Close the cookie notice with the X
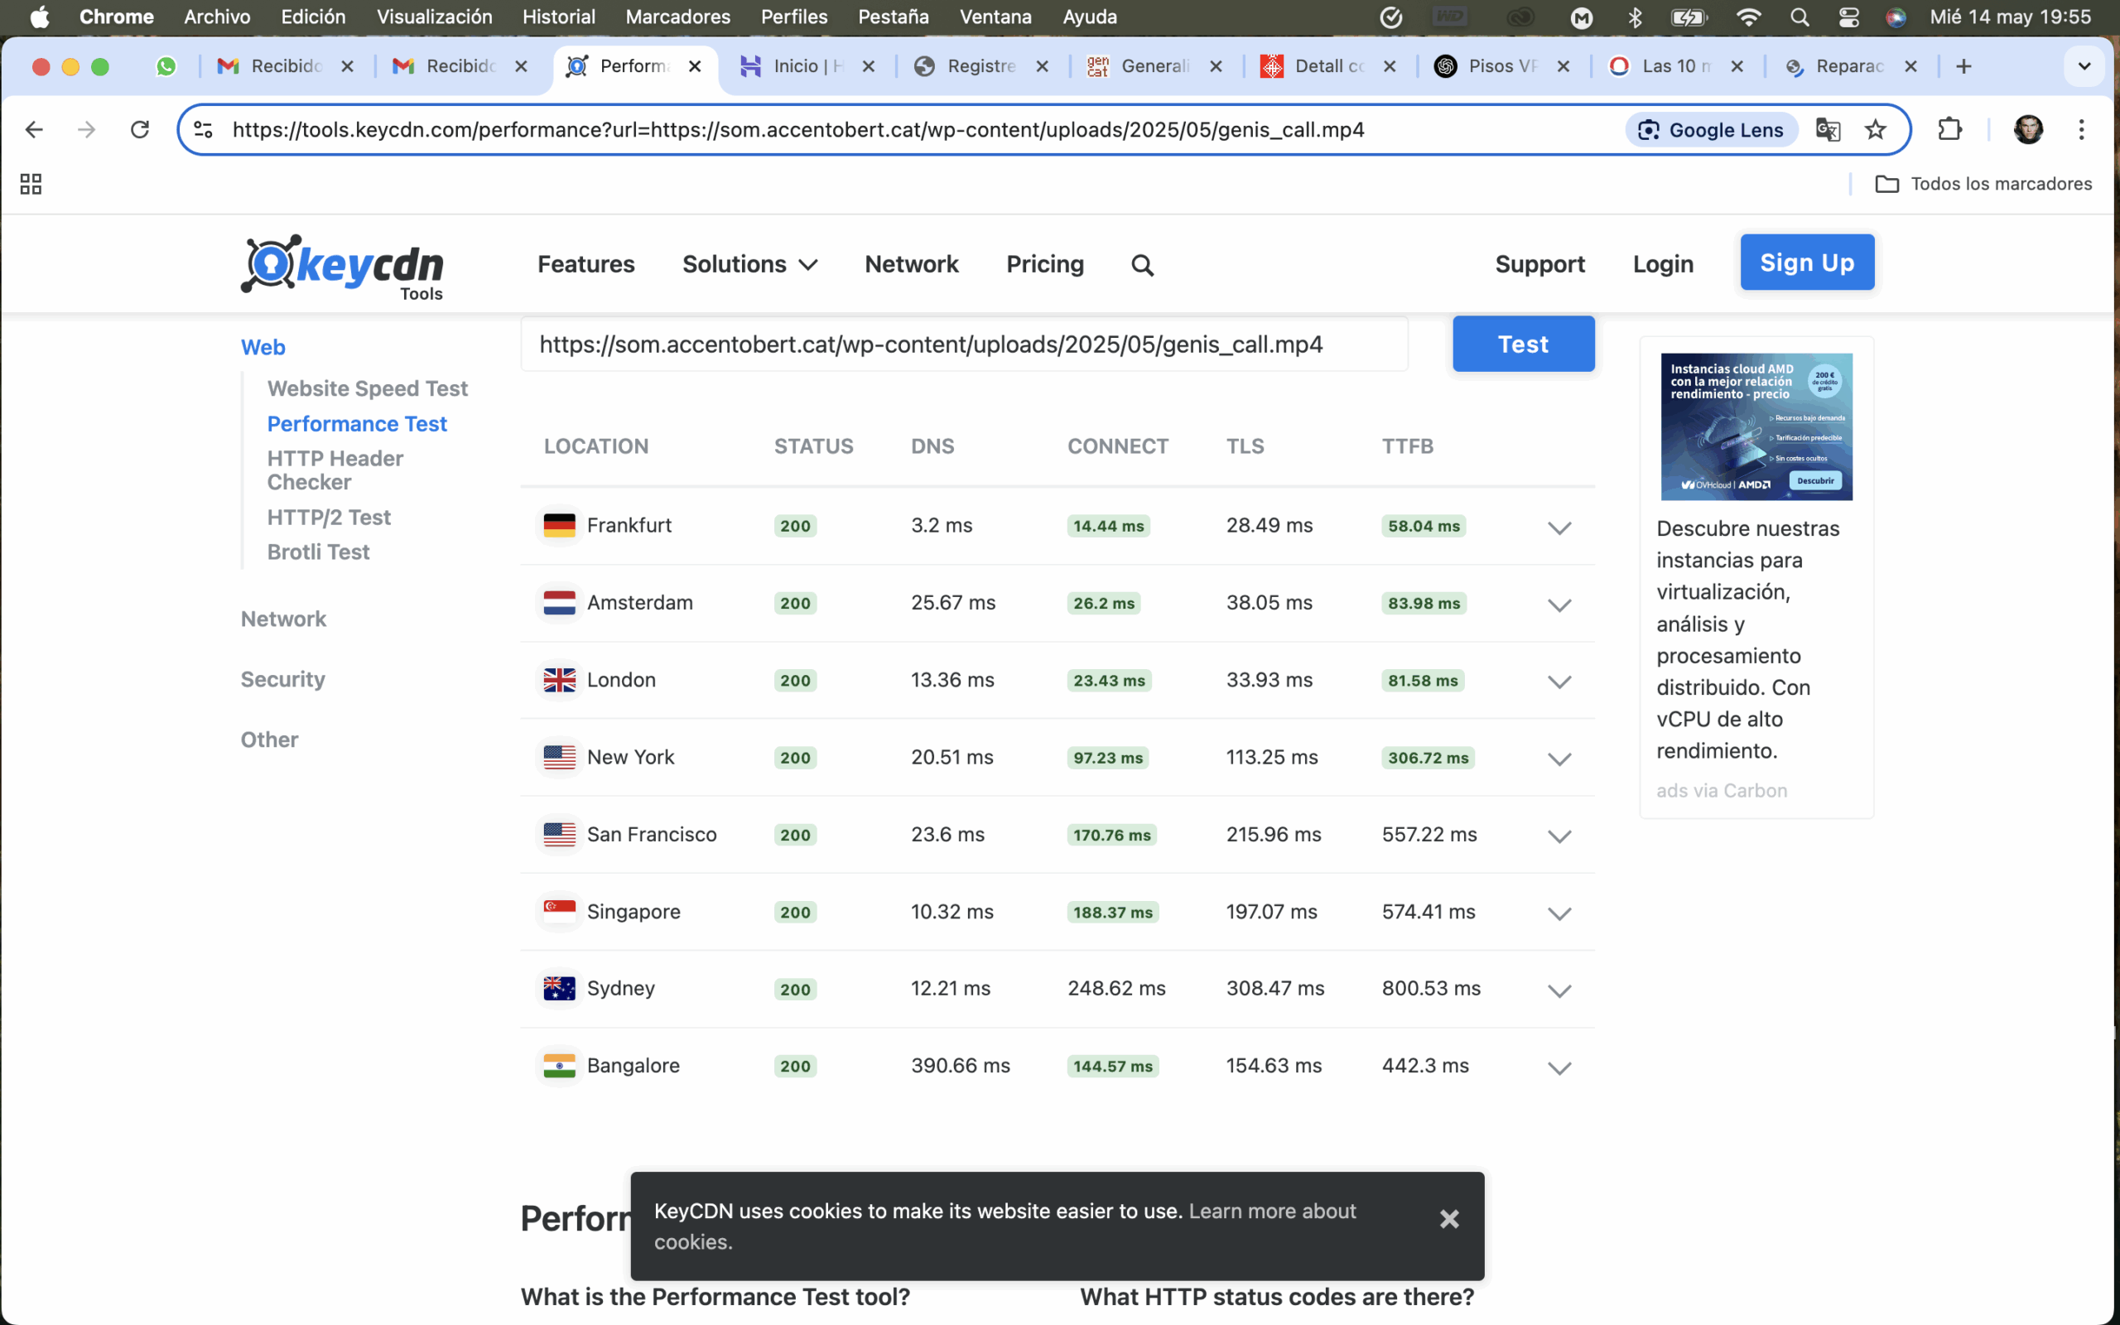 1449,1219
